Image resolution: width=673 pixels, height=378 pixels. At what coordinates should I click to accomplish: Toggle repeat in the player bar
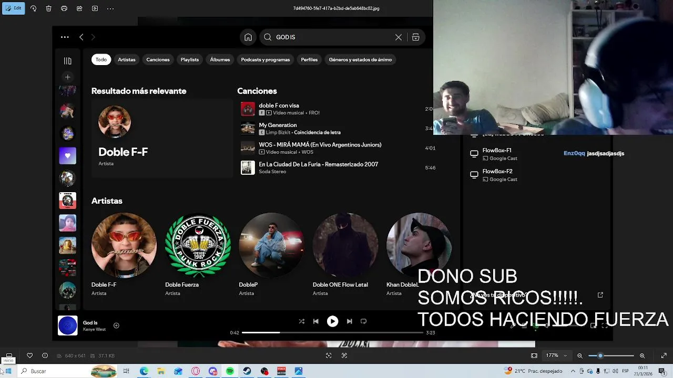363,321
